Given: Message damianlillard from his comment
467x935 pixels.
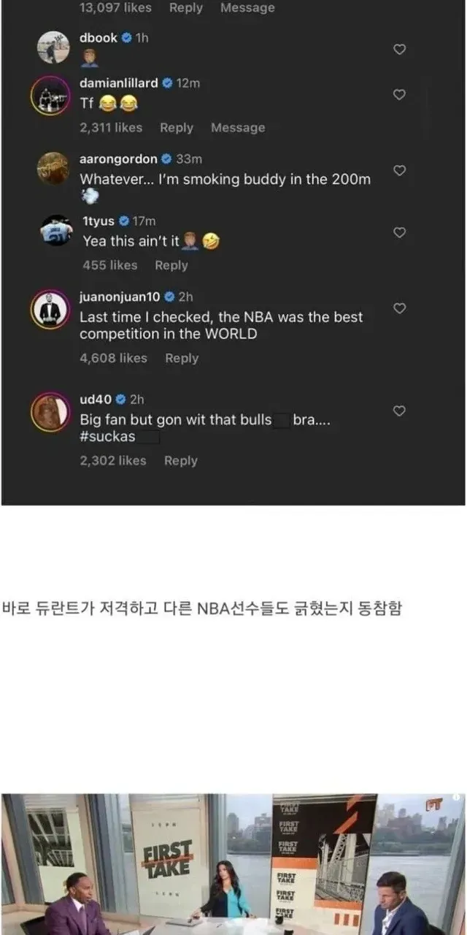Looking at the screenshot, I should (x=238, y=128).
